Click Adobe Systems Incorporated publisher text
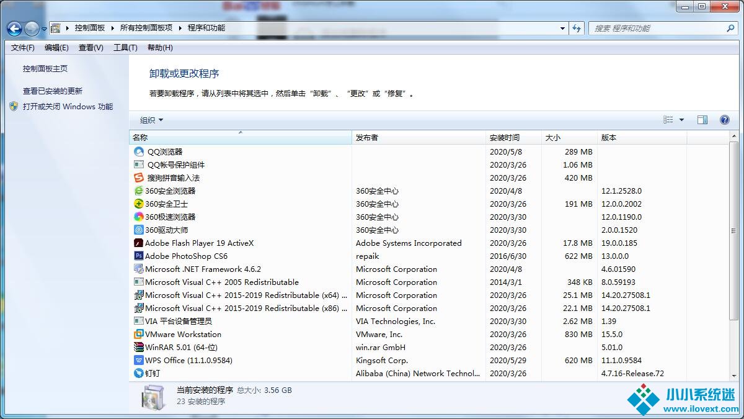744x419 pixels. (x=409, y=243)
